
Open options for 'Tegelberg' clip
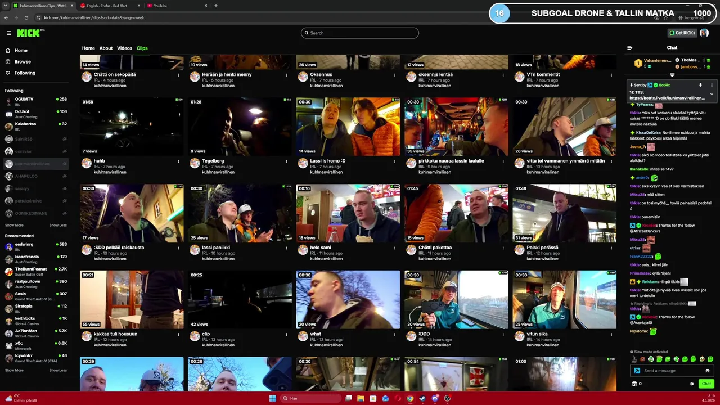tap(287, 161)
